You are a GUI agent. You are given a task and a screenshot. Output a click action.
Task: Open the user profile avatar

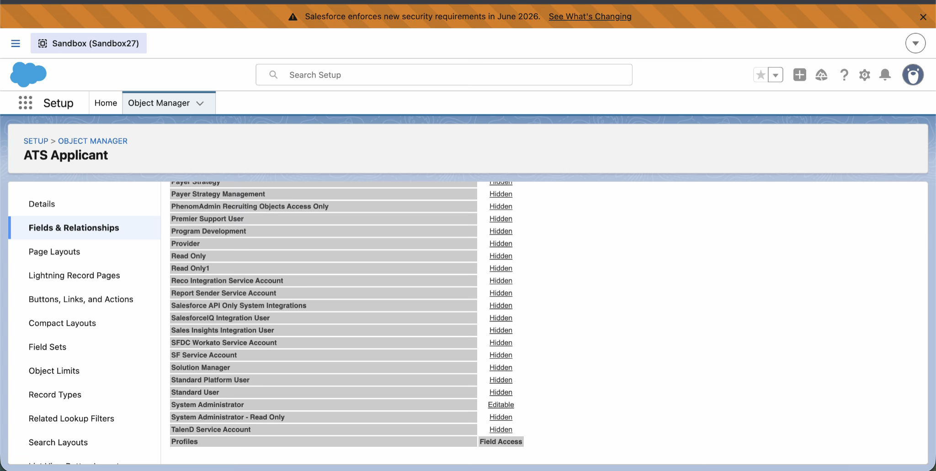click(x=913, y=75)
